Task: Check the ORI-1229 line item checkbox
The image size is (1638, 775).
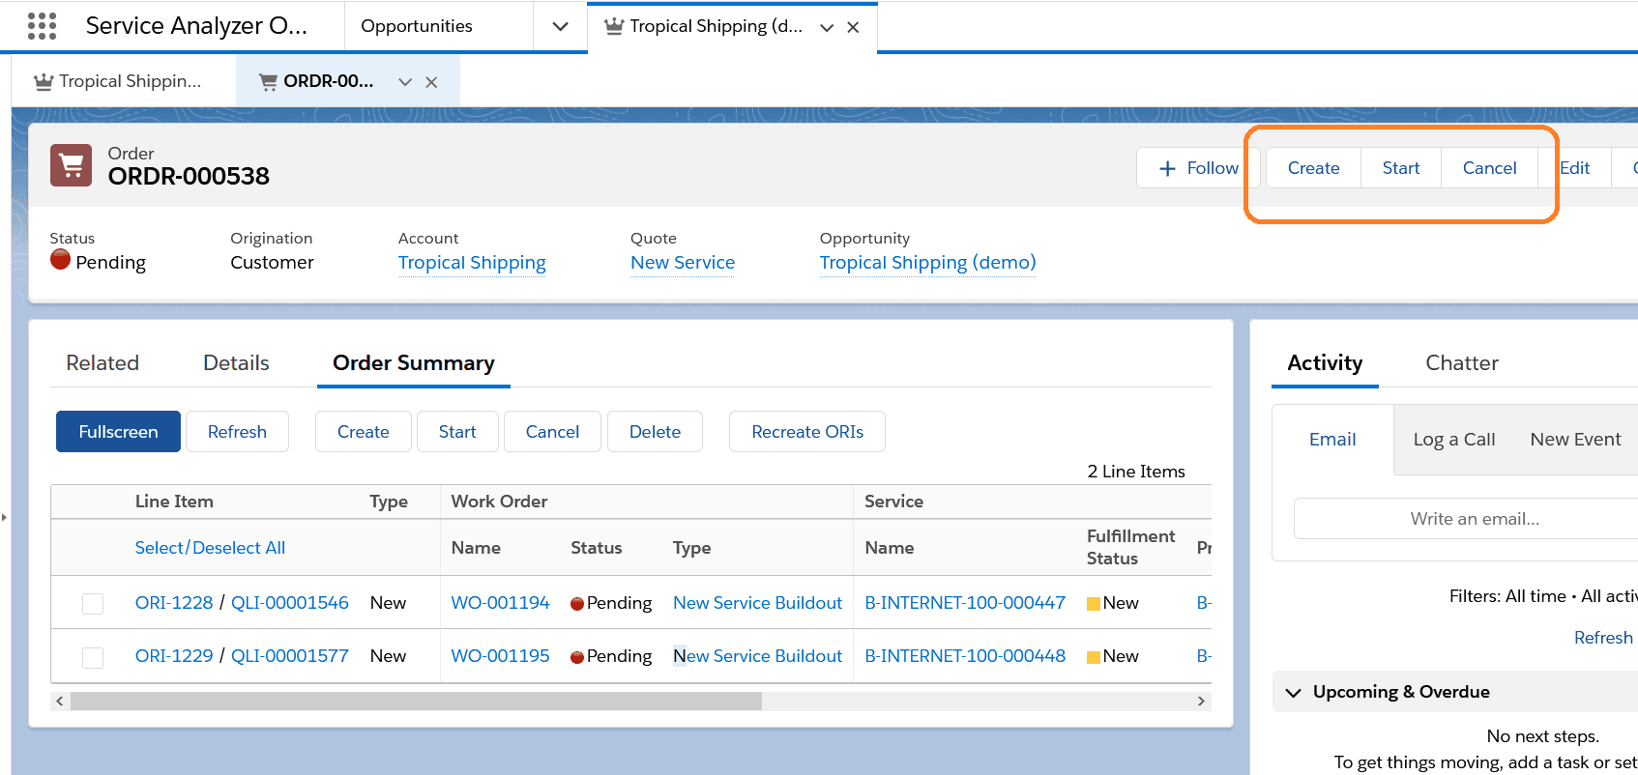Action: point(93,657)
